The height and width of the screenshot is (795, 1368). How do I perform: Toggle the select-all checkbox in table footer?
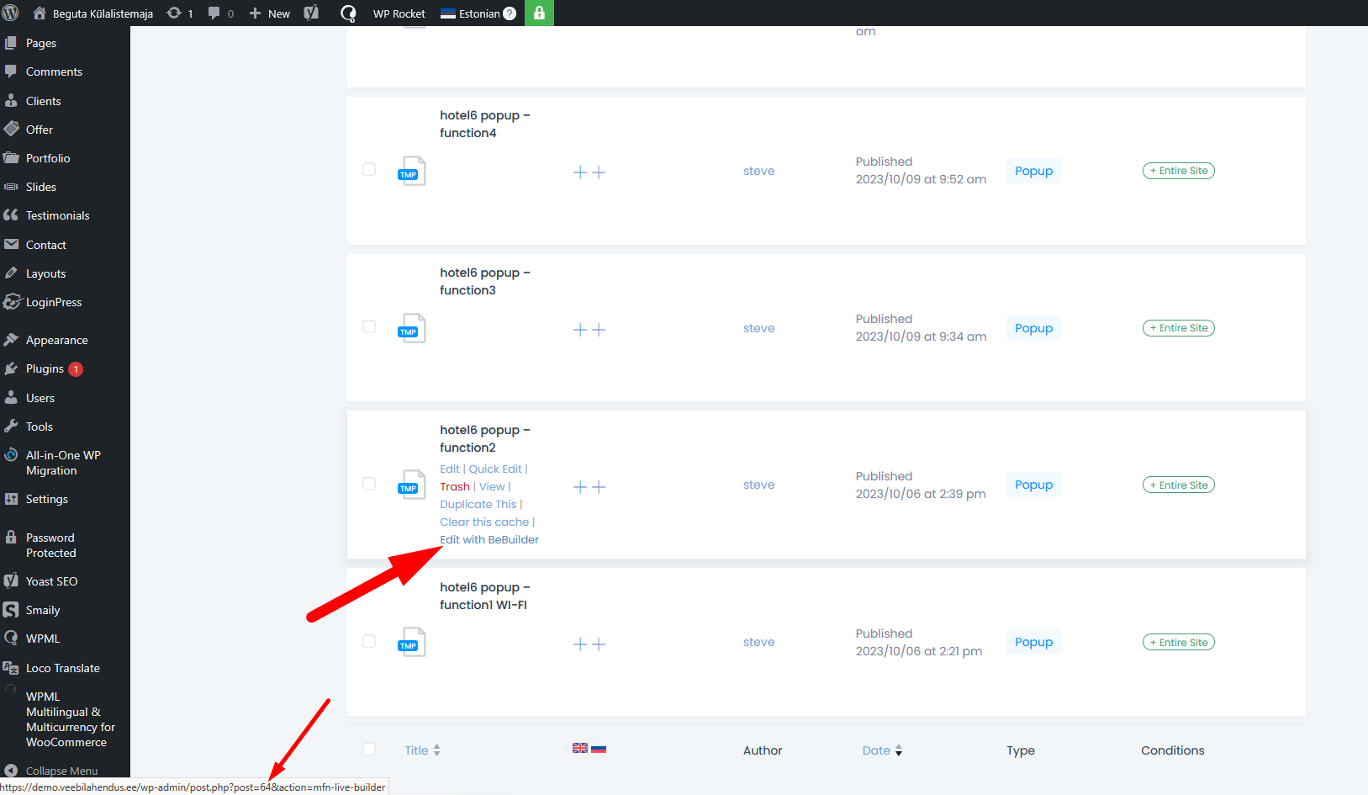pyautogui.click(x=369, y=749)
